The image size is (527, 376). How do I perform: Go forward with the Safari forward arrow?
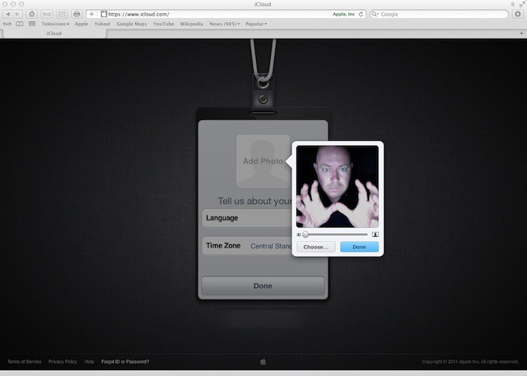[x=17, y=14]
